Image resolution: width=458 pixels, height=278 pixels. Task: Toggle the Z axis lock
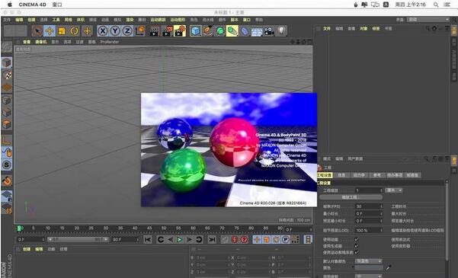[x=127, y=31]
